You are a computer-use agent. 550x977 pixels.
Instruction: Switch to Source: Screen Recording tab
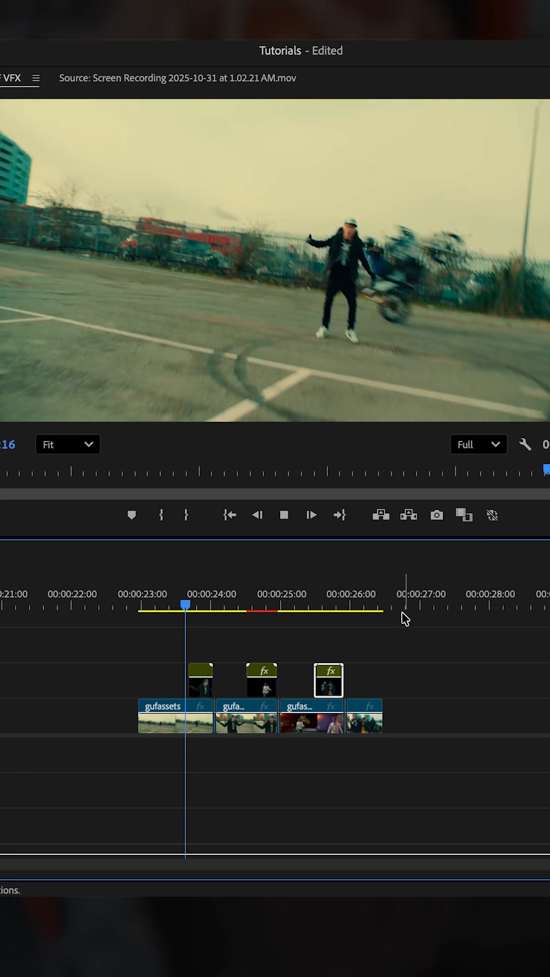point(177,78)
